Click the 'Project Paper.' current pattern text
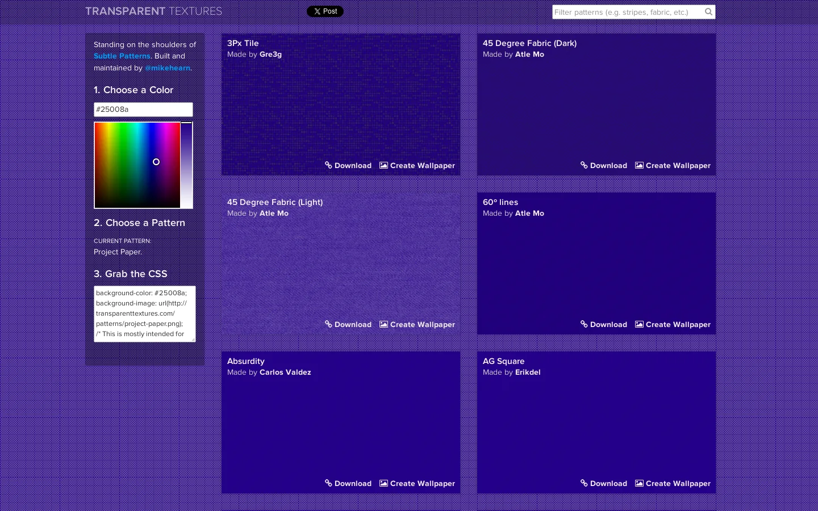 coord(118,252)
